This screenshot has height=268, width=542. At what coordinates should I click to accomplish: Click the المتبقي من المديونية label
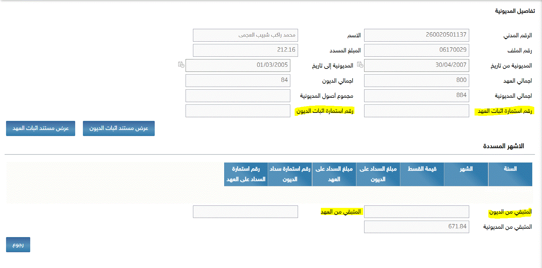tap(507, 227)
